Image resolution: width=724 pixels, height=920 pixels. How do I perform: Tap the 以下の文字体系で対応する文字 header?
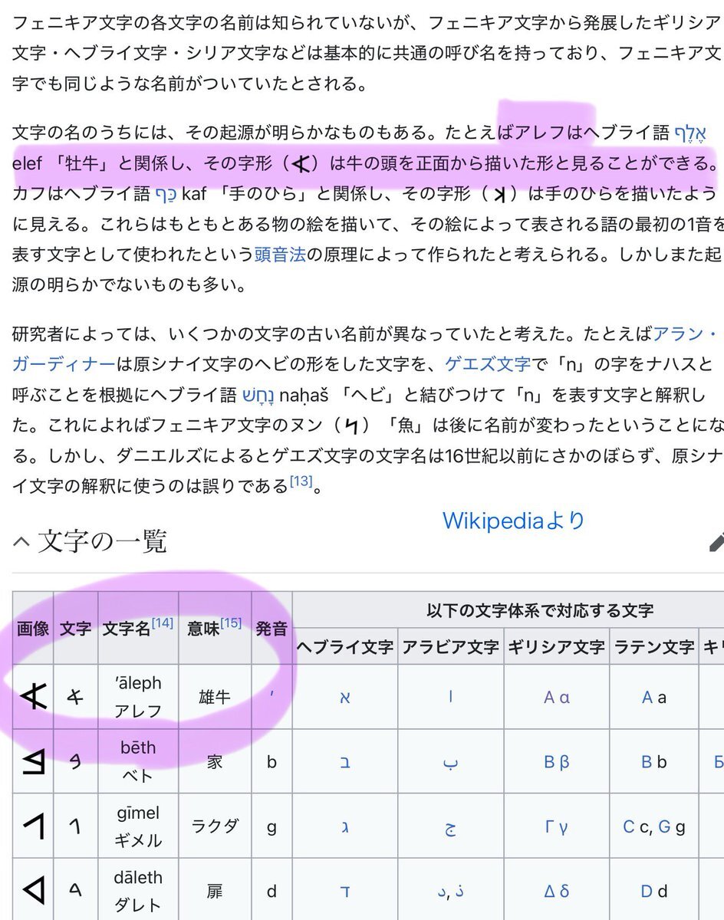[540, 611]
